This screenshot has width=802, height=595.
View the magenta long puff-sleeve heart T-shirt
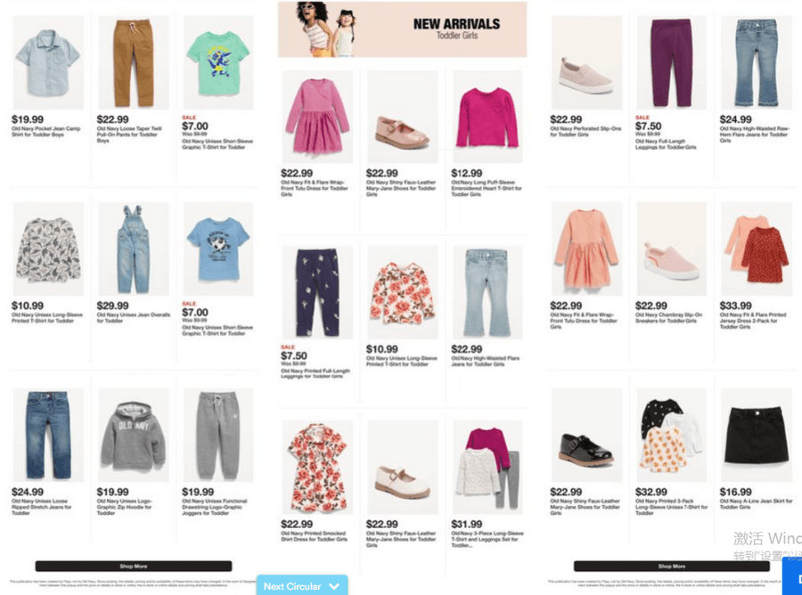[487, 117]
